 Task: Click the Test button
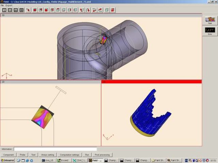[33, 155]
